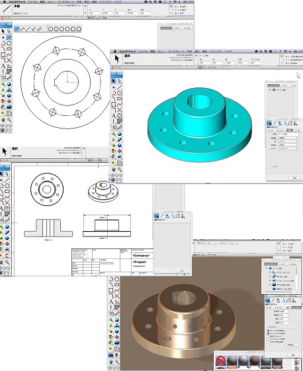Image resolution: width=303 pixels, height=371 pixels.
Task: Pick the Spline curve tool in the 2D sketch window palette
Action: [x=9, y=55]
